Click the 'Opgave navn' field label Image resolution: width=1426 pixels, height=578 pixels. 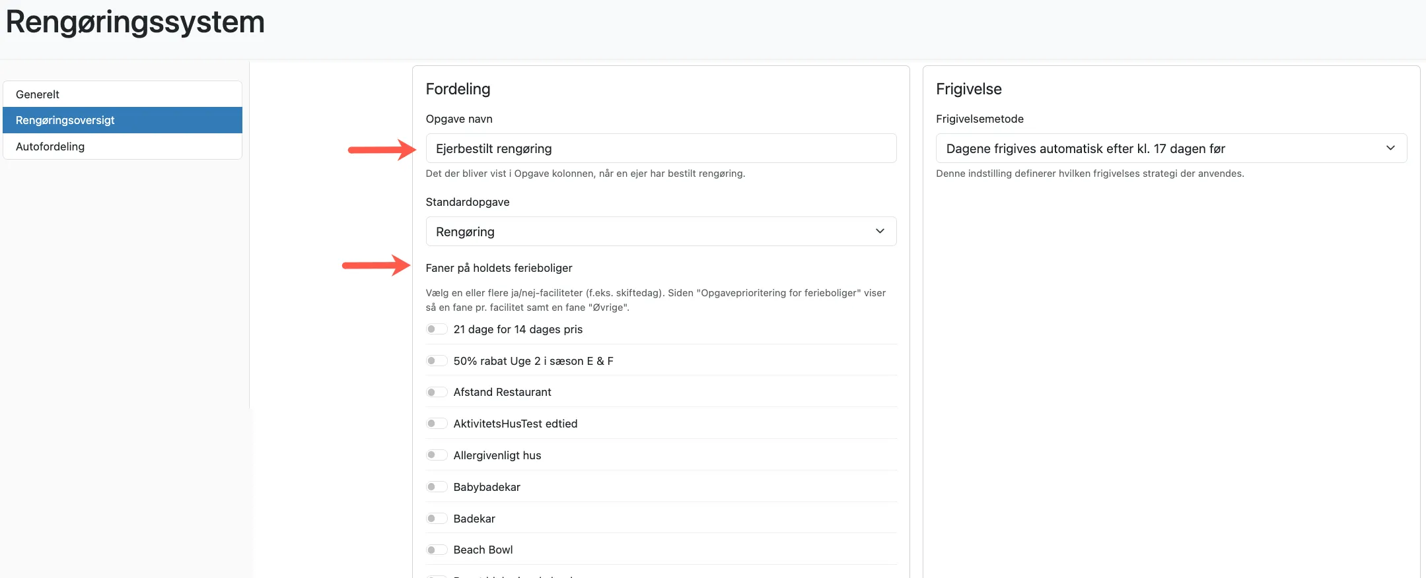[x=459, y=119]
